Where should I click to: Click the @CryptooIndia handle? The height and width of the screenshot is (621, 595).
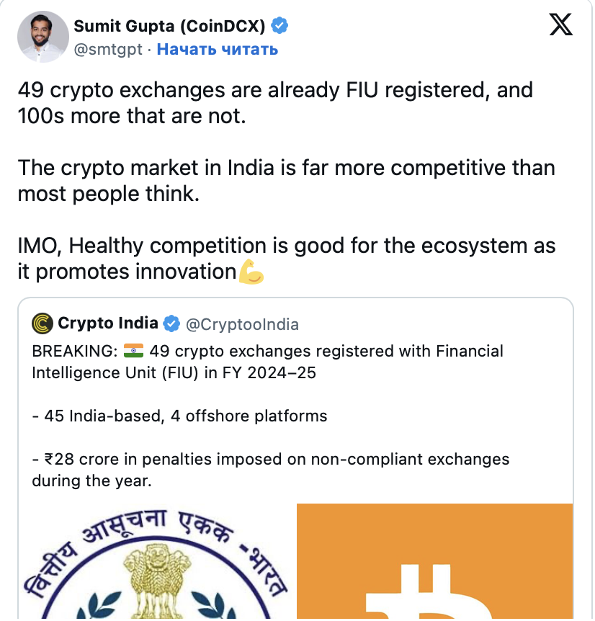pos(242,324)
